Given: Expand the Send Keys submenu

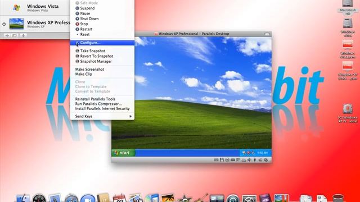Looking at the screenshot, I should (x=102, y=116).
